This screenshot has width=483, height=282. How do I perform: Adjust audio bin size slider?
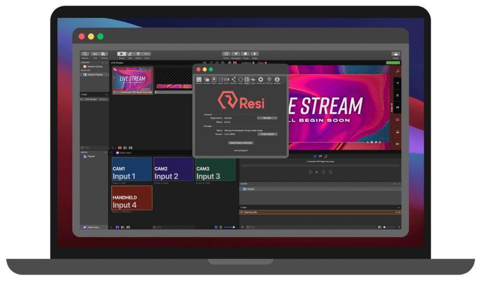pos(389,227)
